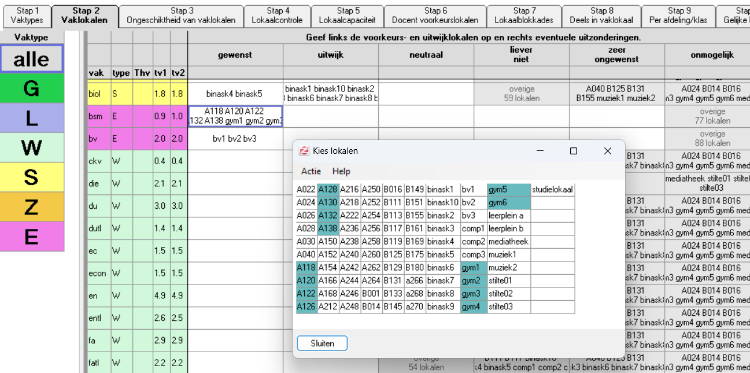Viewport: 750px width, 373px height.
Task: Select the biol gewenst cell 'binask4 binask5'
Action: tap(235, 94)
